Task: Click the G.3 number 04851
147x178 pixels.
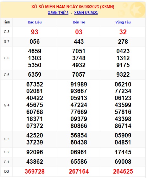Action: coord(123,142)
